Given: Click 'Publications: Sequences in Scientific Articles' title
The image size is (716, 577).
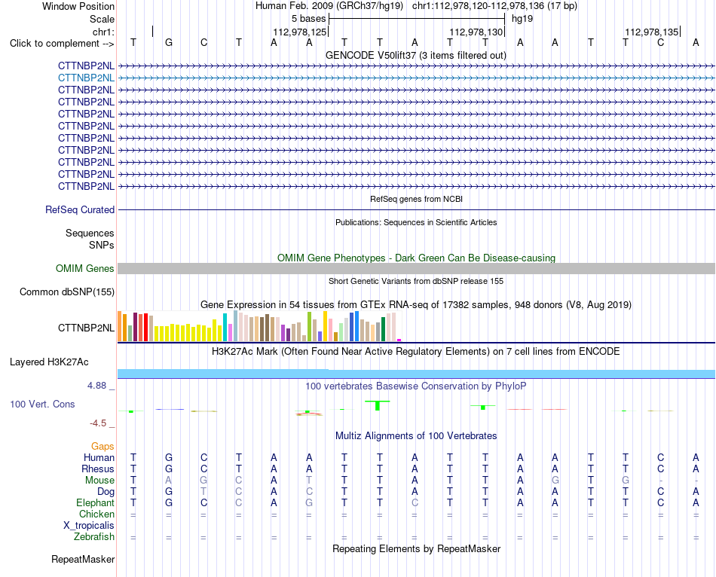Looking at the screenshot, I should [416, 222].
